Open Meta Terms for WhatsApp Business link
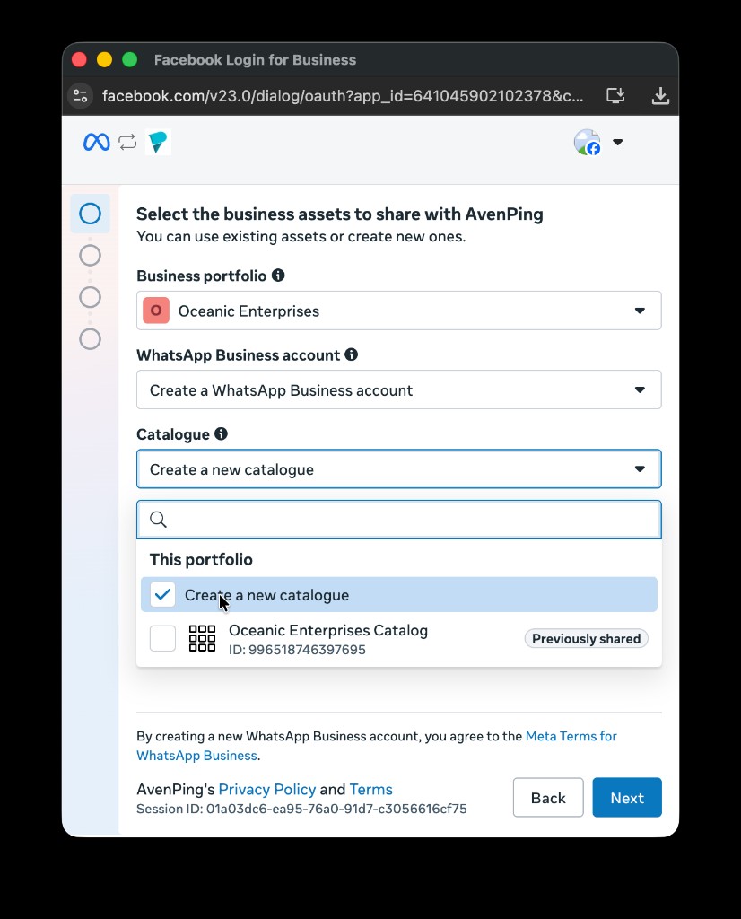741x919 pixels. point(571,736)
